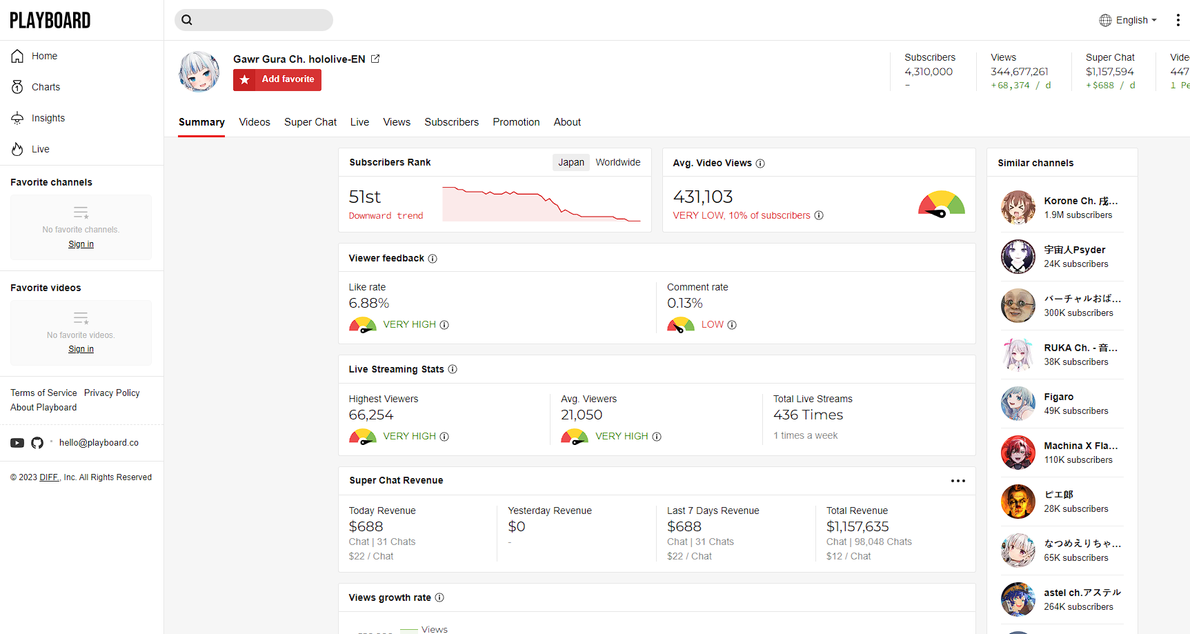Click the globe language icon
Screen dimensions: 1190x634
click(x=1105, y=20)
